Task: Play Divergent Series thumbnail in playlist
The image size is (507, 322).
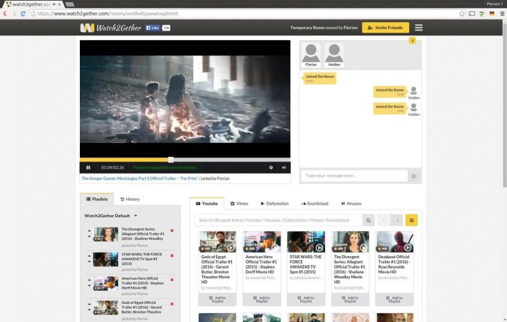Action: pyautogui.click(x=106, y=235)
